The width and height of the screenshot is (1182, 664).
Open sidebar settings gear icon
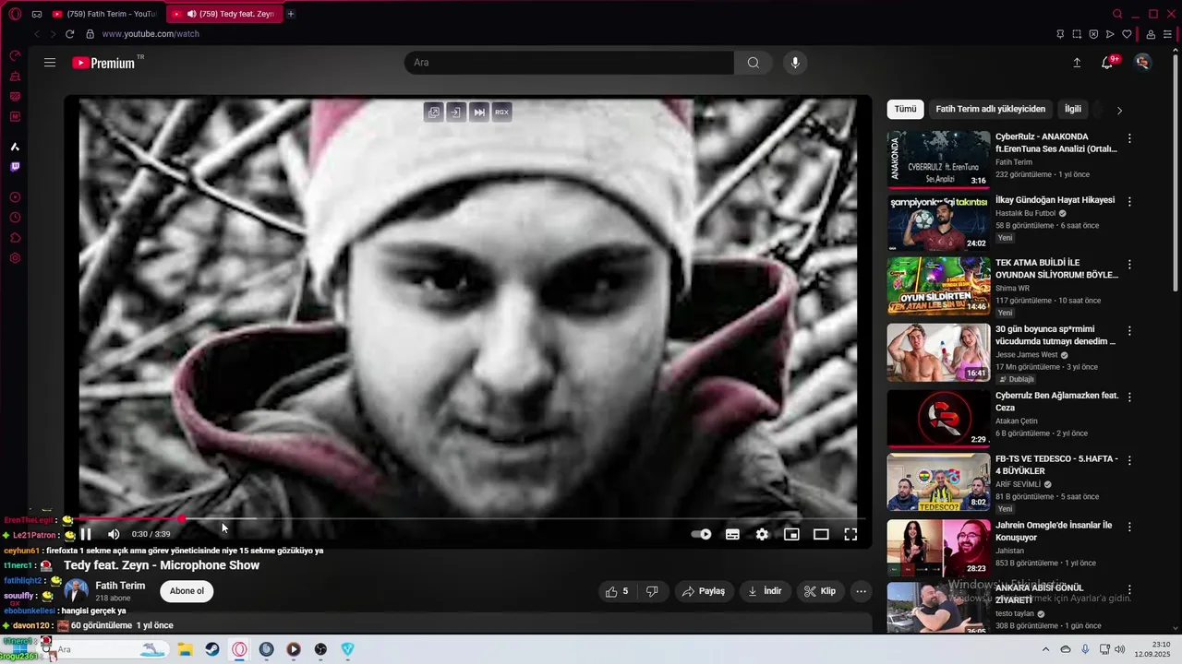[15, 258]
